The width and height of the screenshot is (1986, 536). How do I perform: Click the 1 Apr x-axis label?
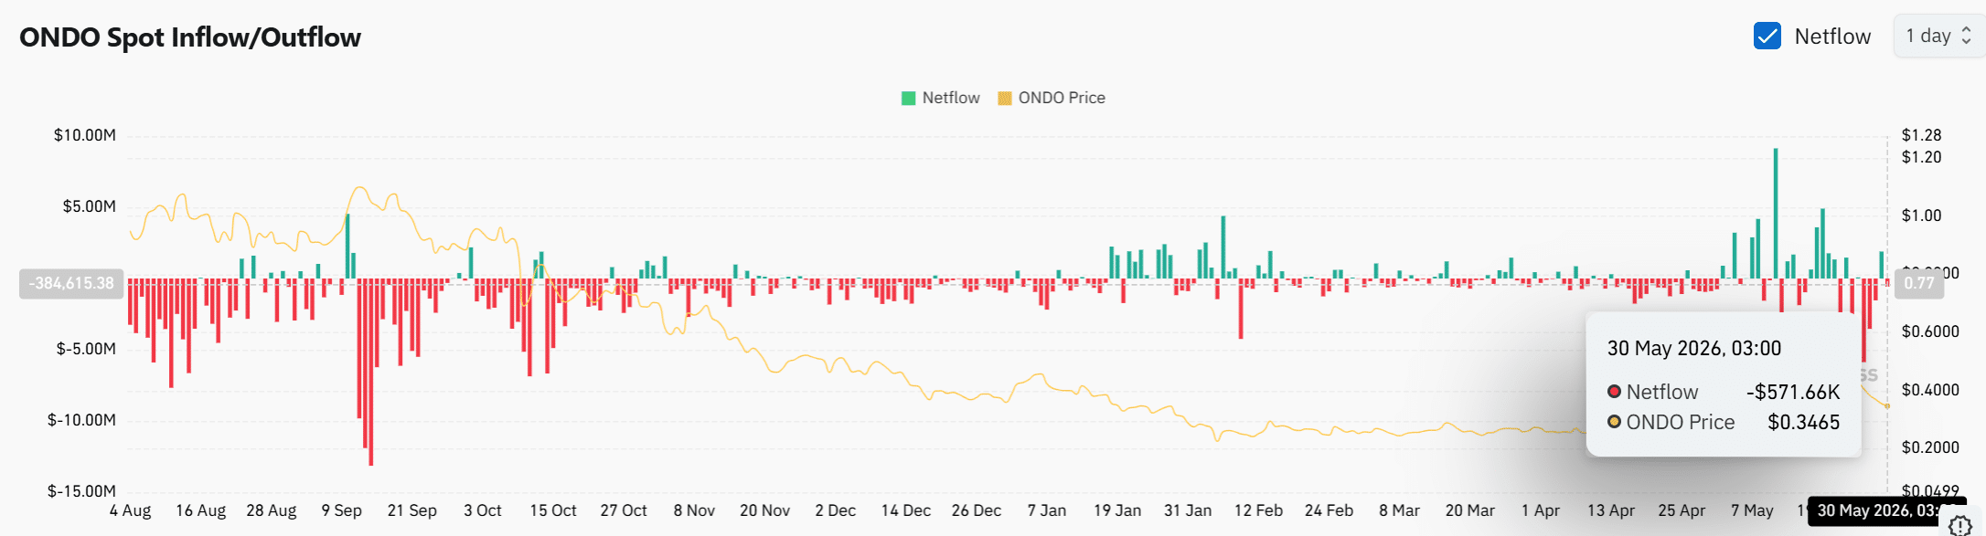1541,510
